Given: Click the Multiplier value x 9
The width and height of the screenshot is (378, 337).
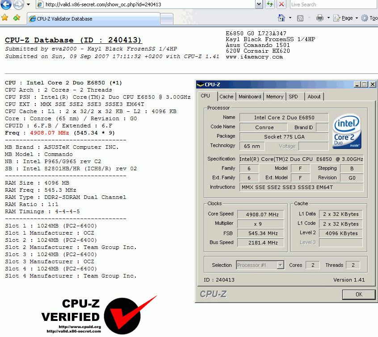Looking at the screenshot, I should coord(260,224).
